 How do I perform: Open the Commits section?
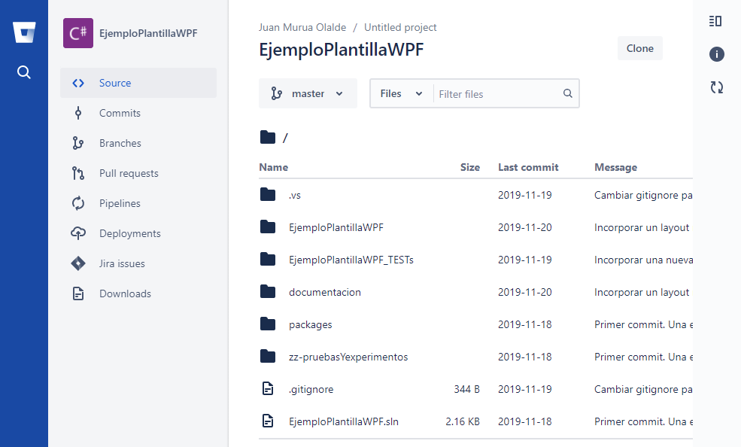138,113
